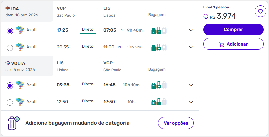Expand details of 20:55 outbound flight
Screen dimensions: 269x137
191,47
